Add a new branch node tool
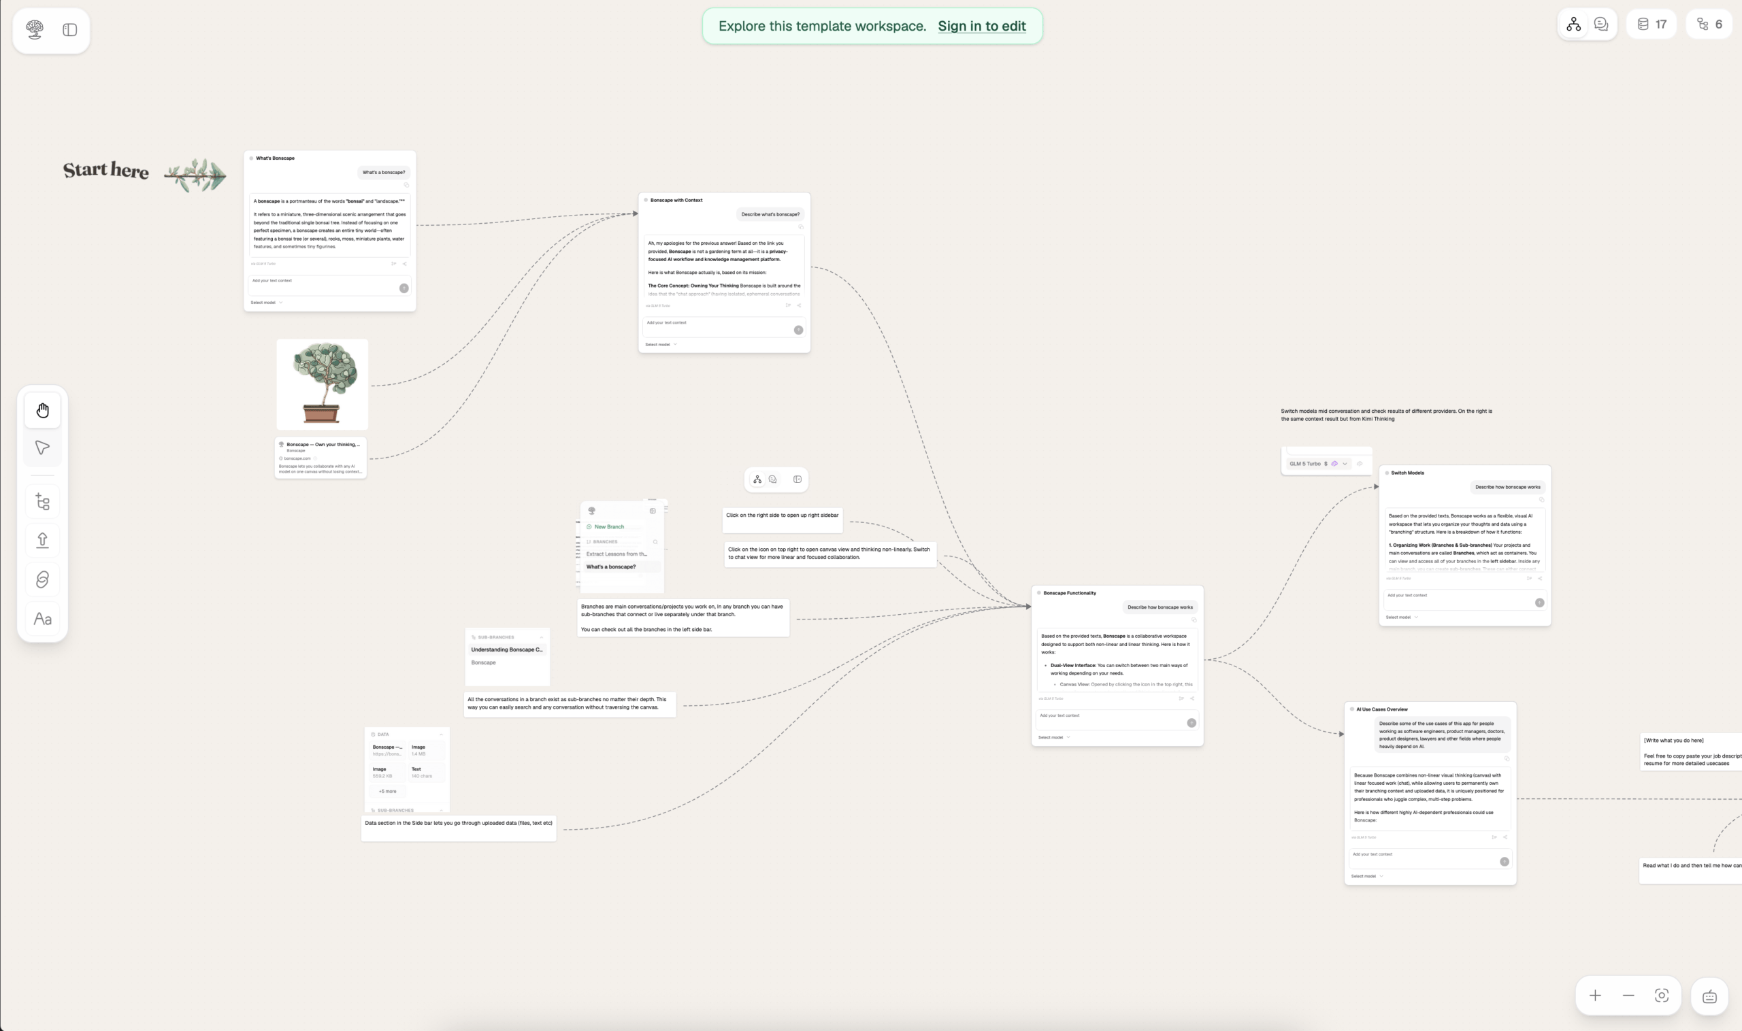Viewport: 1742px width, 1031px height. [x=42, y=502]
